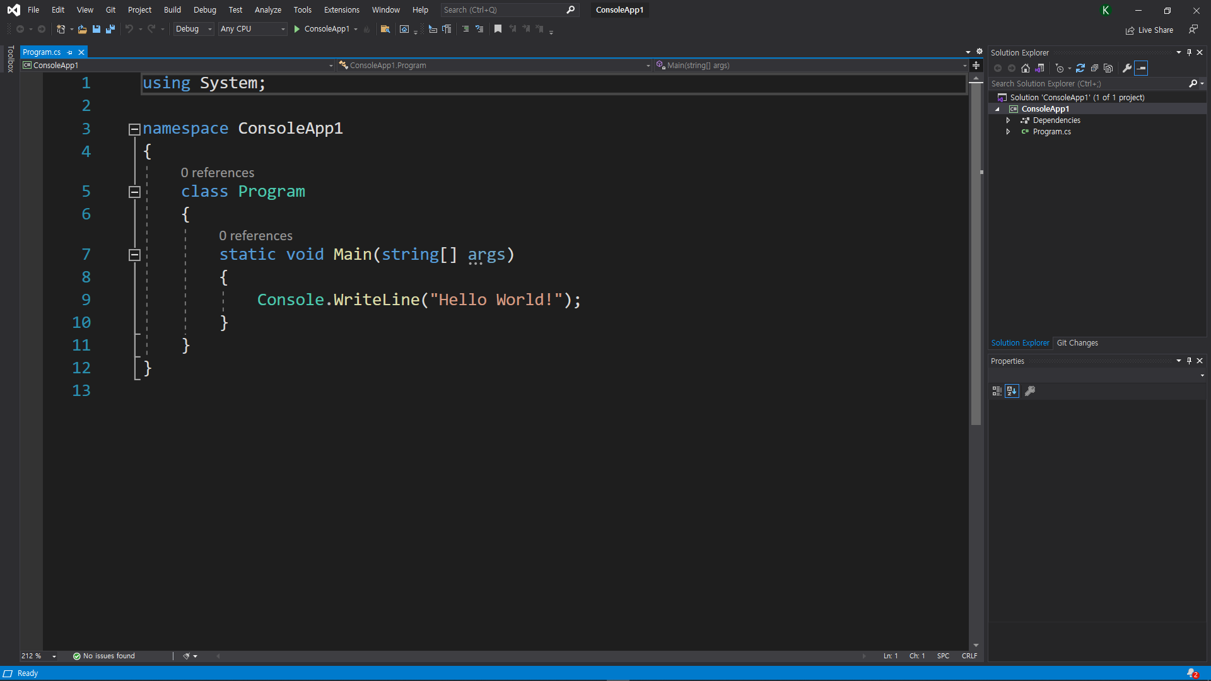Click the Save All toolbar icon

[110, 29]
